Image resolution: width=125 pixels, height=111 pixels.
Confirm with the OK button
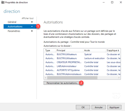pos(83,107)
